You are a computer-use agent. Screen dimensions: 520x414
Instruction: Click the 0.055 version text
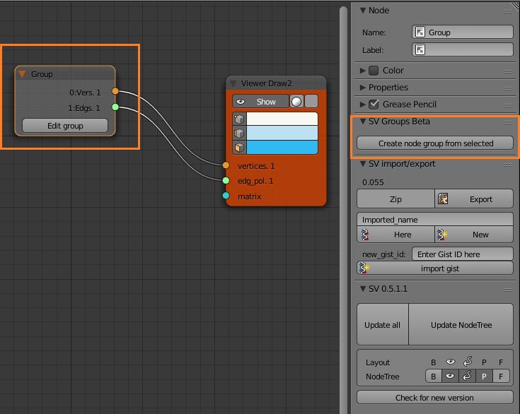[373, 182]
